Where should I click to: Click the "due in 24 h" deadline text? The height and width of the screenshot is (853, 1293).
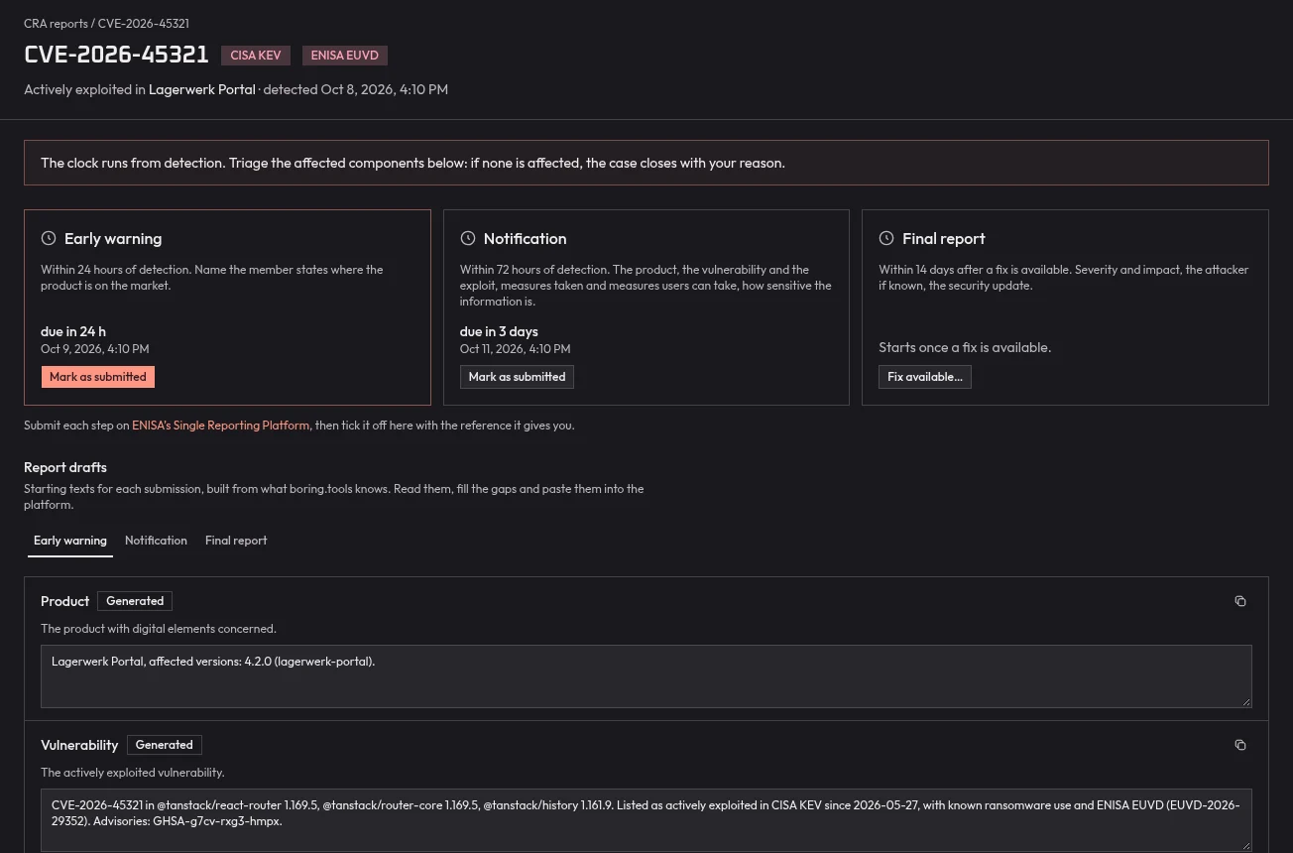coord(73,331)
